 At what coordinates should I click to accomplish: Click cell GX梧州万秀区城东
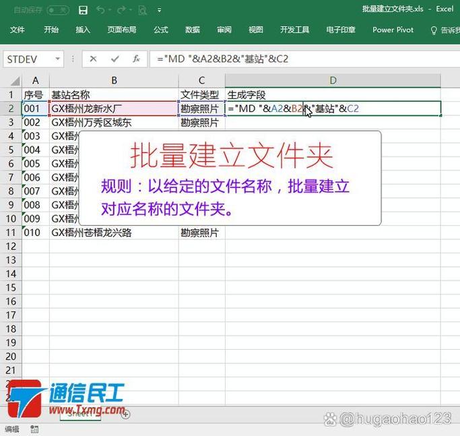[114, 123]
